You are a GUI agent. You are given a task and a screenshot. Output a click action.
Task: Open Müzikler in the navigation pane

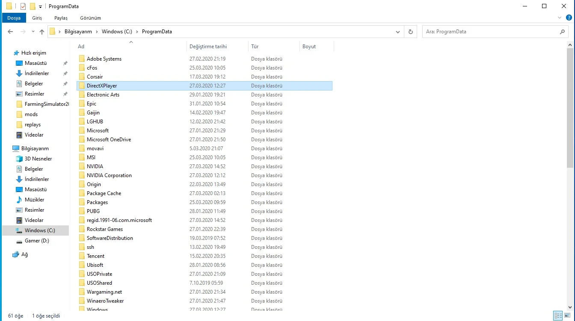(34, 200)
